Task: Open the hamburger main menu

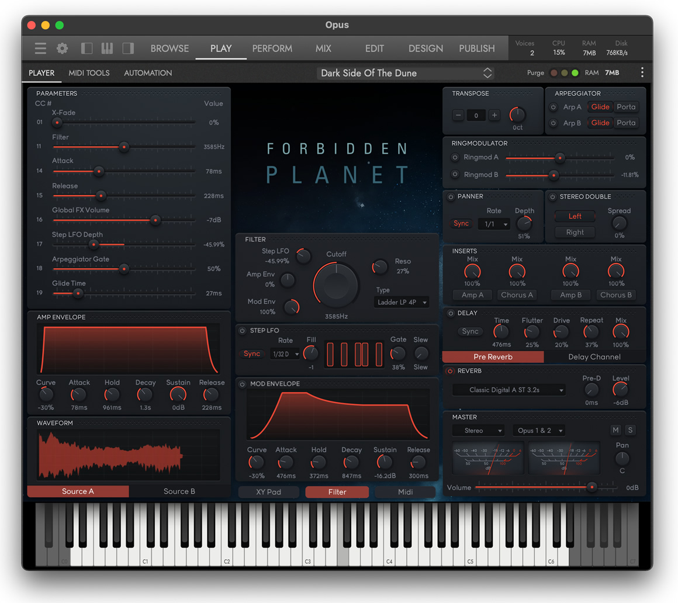Action: pos(40,48)
